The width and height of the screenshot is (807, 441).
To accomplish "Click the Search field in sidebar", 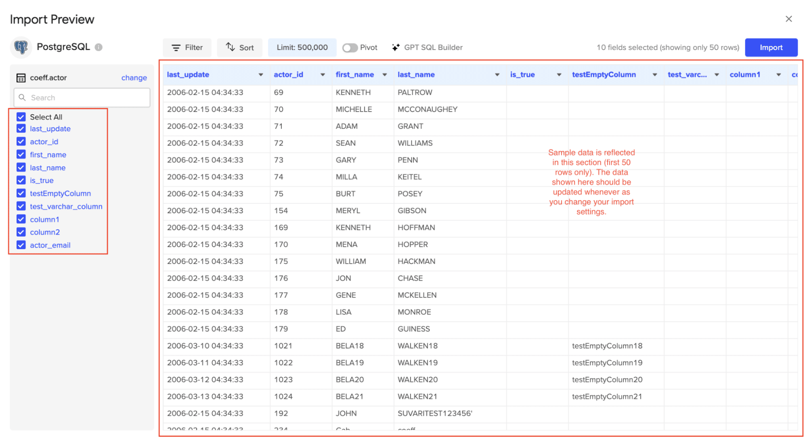I will click(82, 98).
